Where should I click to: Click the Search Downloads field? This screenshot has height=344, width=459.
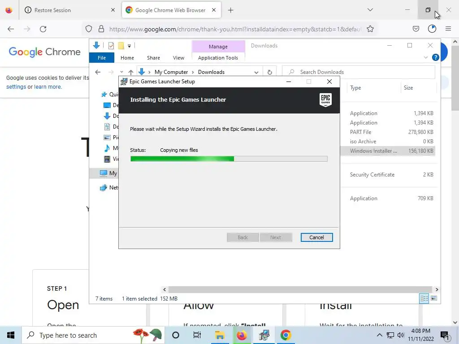pyautogui.click(x=359, y=72)
